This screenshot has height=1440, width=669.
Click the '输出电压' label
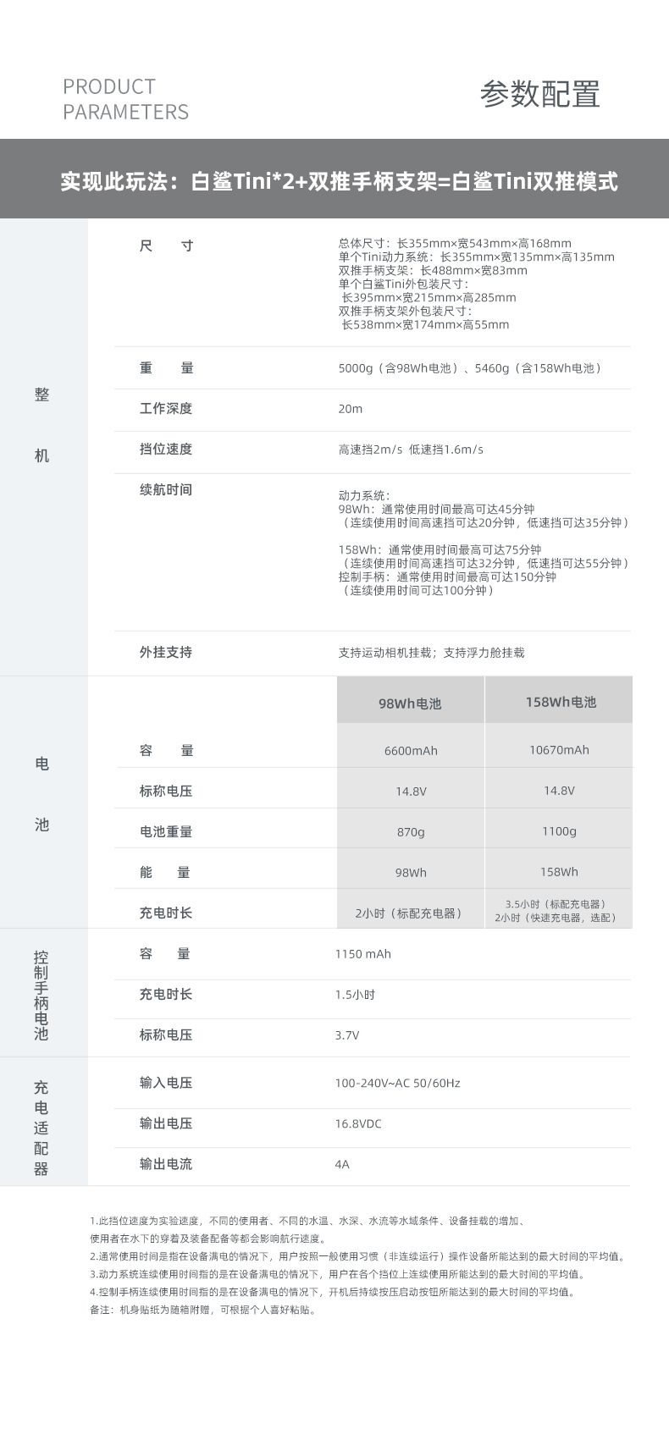click(166, 1123)
